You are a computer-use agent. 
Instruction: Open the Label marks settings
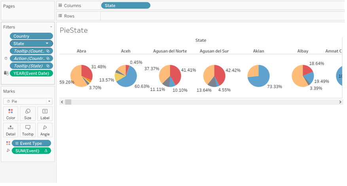(45, 114)
